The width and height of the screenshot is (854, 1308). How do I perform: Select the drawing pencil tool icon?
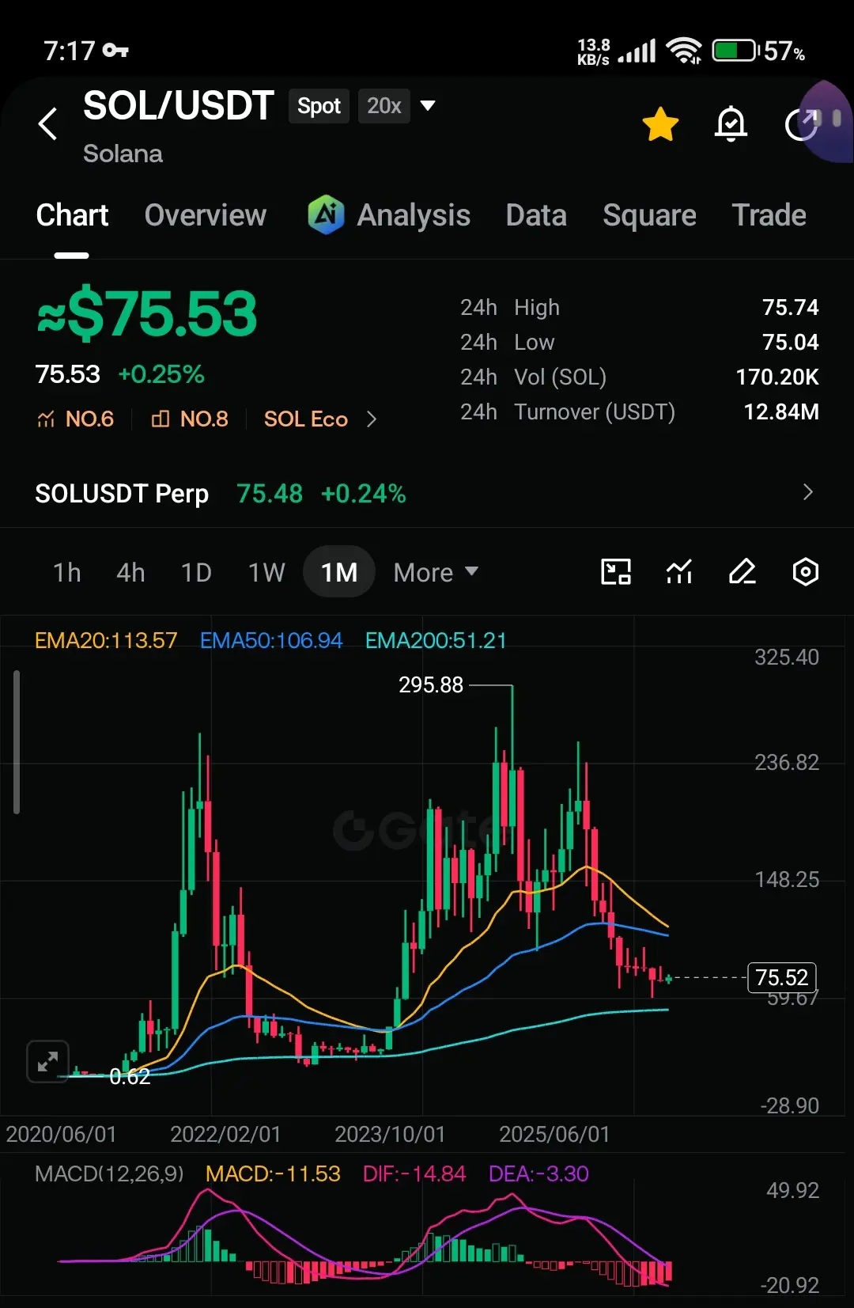742,571
